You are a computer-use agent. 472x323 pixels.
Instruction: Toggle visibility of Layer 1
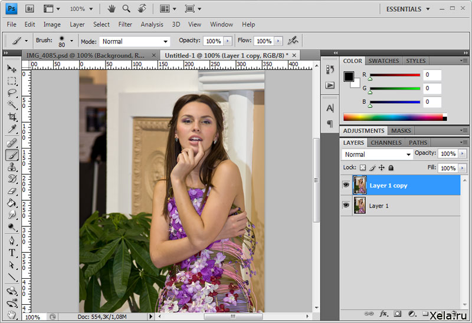pos(346,206)
